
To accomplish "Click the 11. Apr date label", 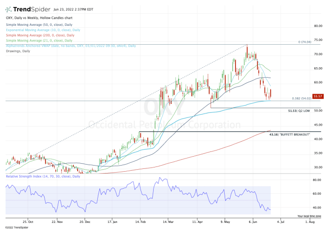I will [197, 222].
